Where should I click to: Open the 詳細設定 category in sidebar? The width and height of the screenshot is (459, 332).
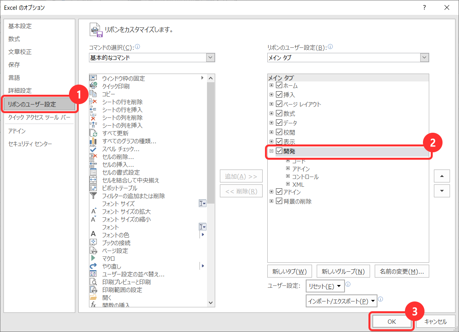tap(20, 90)
